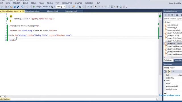
Task: Click the editor split-window plus icon
Action: pos(160,14)
